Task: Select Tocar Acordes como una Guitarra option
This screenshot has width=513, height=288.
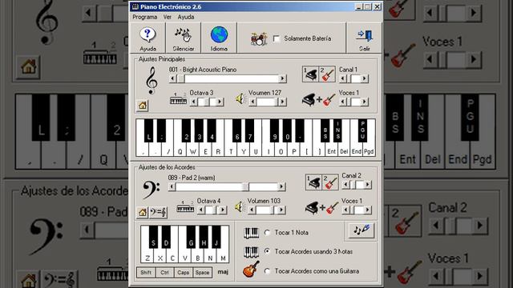Action: 267,271
